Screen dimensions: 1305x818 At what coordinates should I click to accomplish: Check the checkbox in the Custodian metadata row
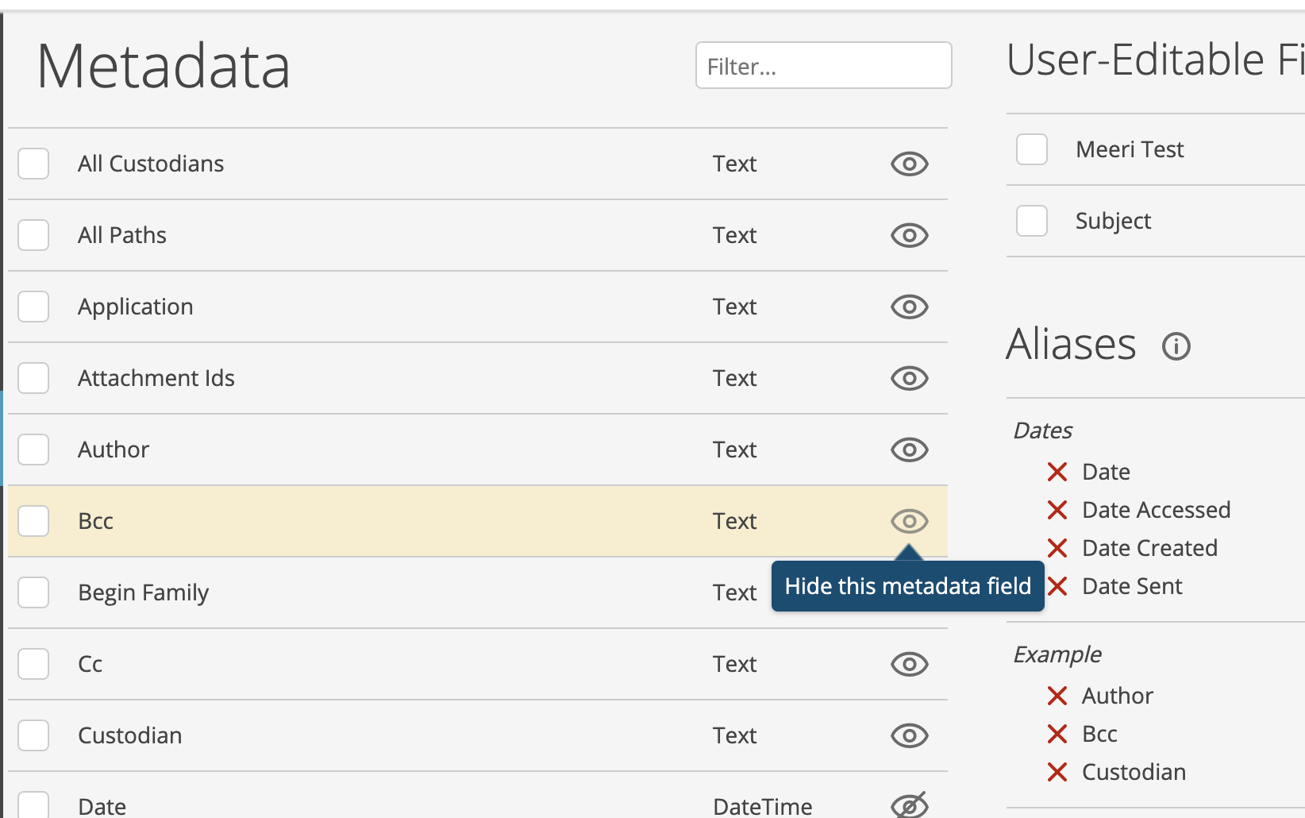(33, 735)
